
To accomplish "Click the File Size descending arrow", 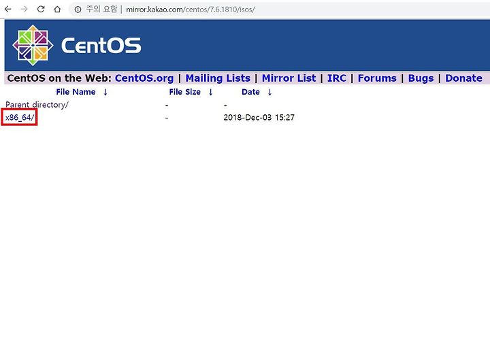I will 210,92.
